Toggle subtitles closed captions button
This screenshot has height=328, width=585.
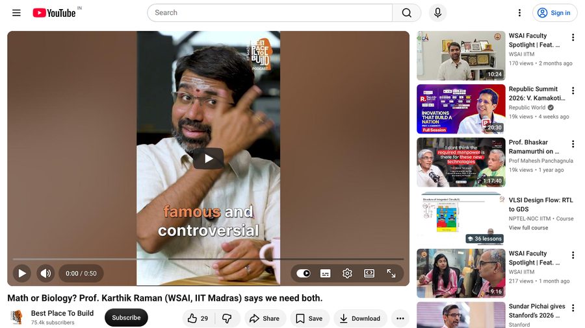(326, 274)
